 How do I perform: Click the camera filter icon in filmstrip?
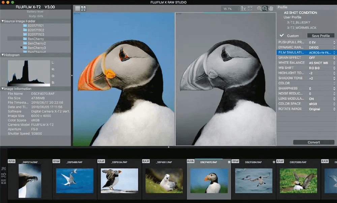click(x=4, y=175)
